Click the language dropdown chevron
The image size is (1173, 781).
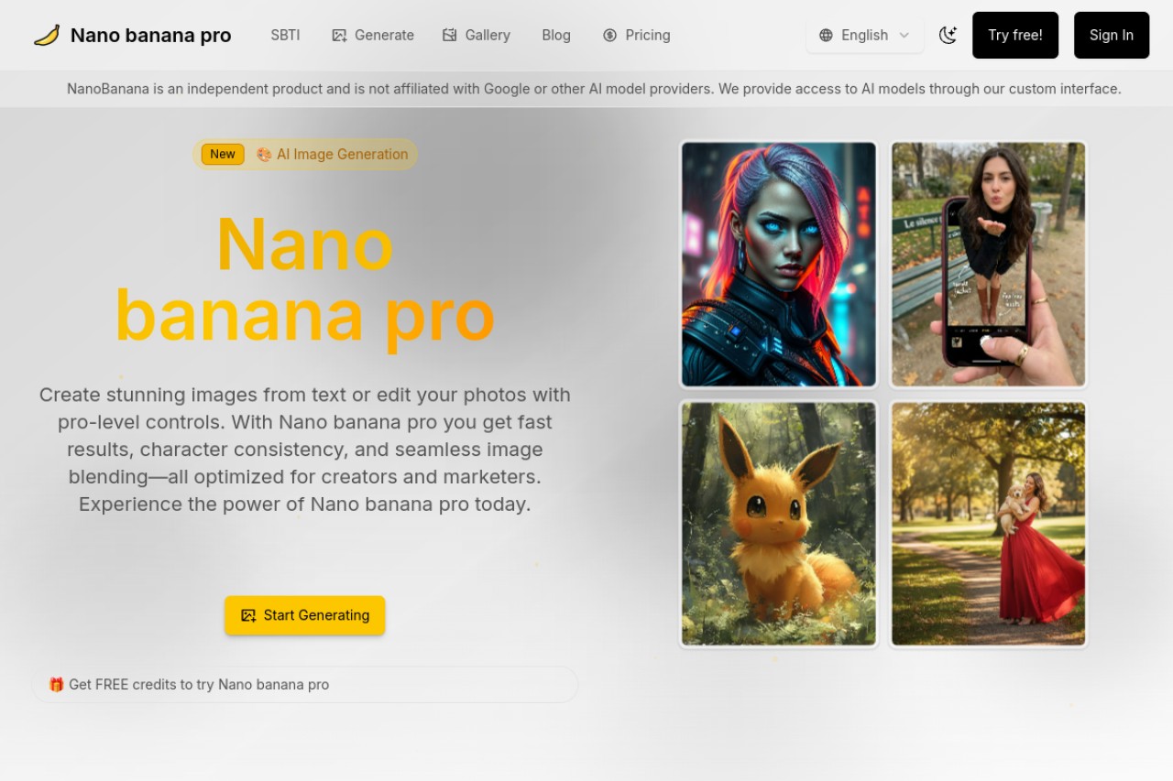(x=904, y=35)
